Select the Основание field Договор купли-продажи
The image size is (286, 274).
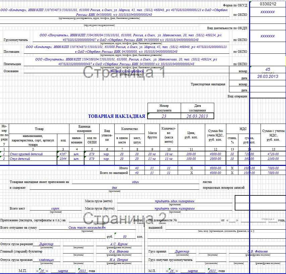coord(126,71)
